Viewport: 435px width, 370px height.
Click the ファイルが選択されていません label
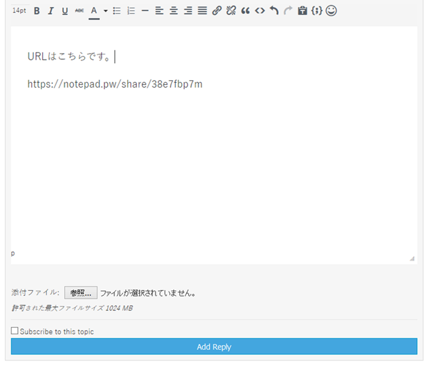148,293
